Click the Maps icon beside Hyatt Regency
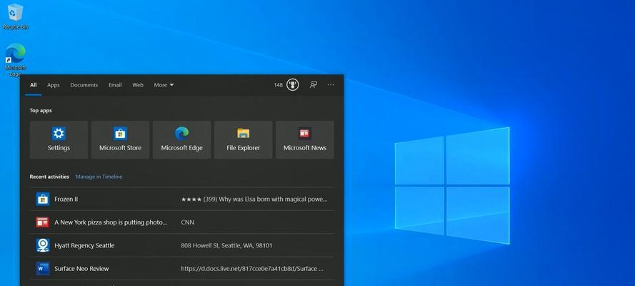Screen dimensions: 635x286 (x=43, y=245)
